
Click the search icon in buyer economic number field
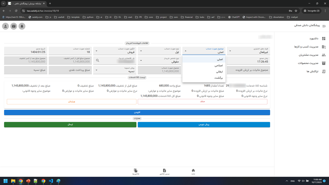pyautogui.click(x=98, y=60)
